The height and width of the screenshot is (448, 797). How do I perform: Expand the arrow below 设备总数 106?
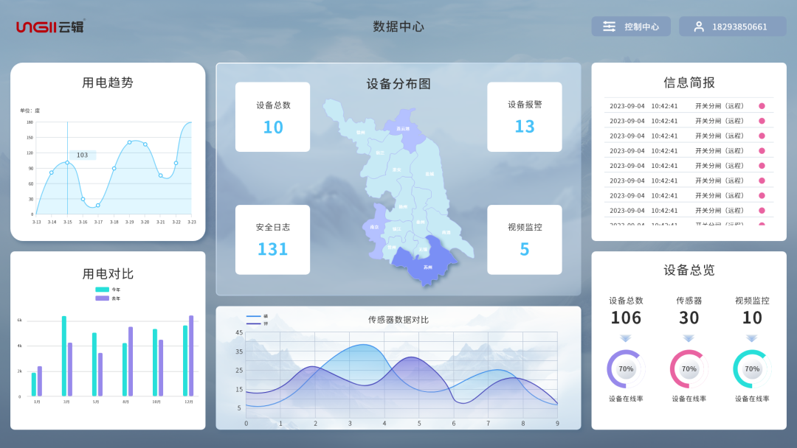[625, 337]
